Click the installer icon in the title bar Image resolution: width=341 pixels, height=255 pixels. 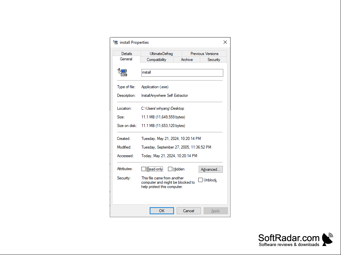coord(115,42)
